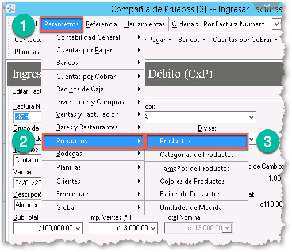Expand the Bodegas submenu
The image size is (292, 252).
[x=93, y=154]
